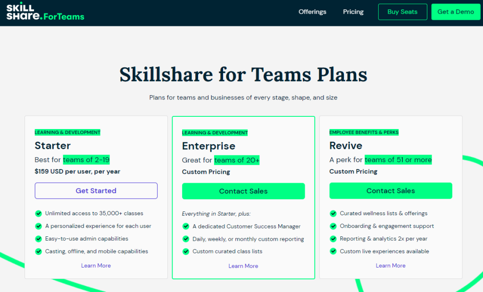483x292 pixels.
Task: Click Contact Sales on the Enterprise plan
Action: tap(243, 191)
